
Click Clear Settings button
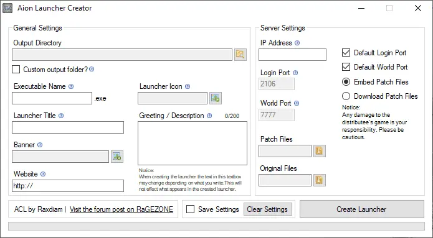tap(267, 209)
